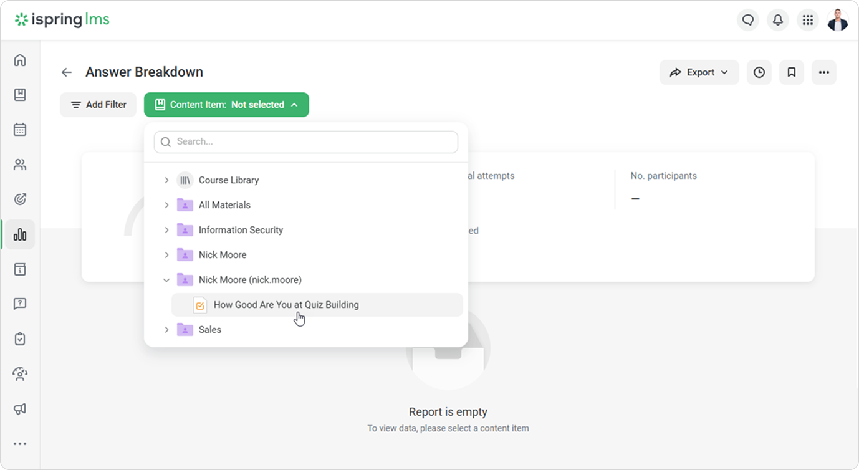859x470 pixels.
Task: Click the bookmark icon next to Export
Action: click(x=791, y=72)
